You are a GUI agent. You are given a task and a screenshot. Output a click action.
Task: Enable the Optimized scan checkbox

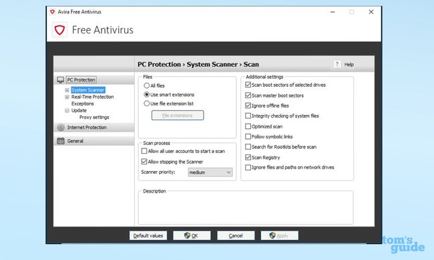point(248,126)
